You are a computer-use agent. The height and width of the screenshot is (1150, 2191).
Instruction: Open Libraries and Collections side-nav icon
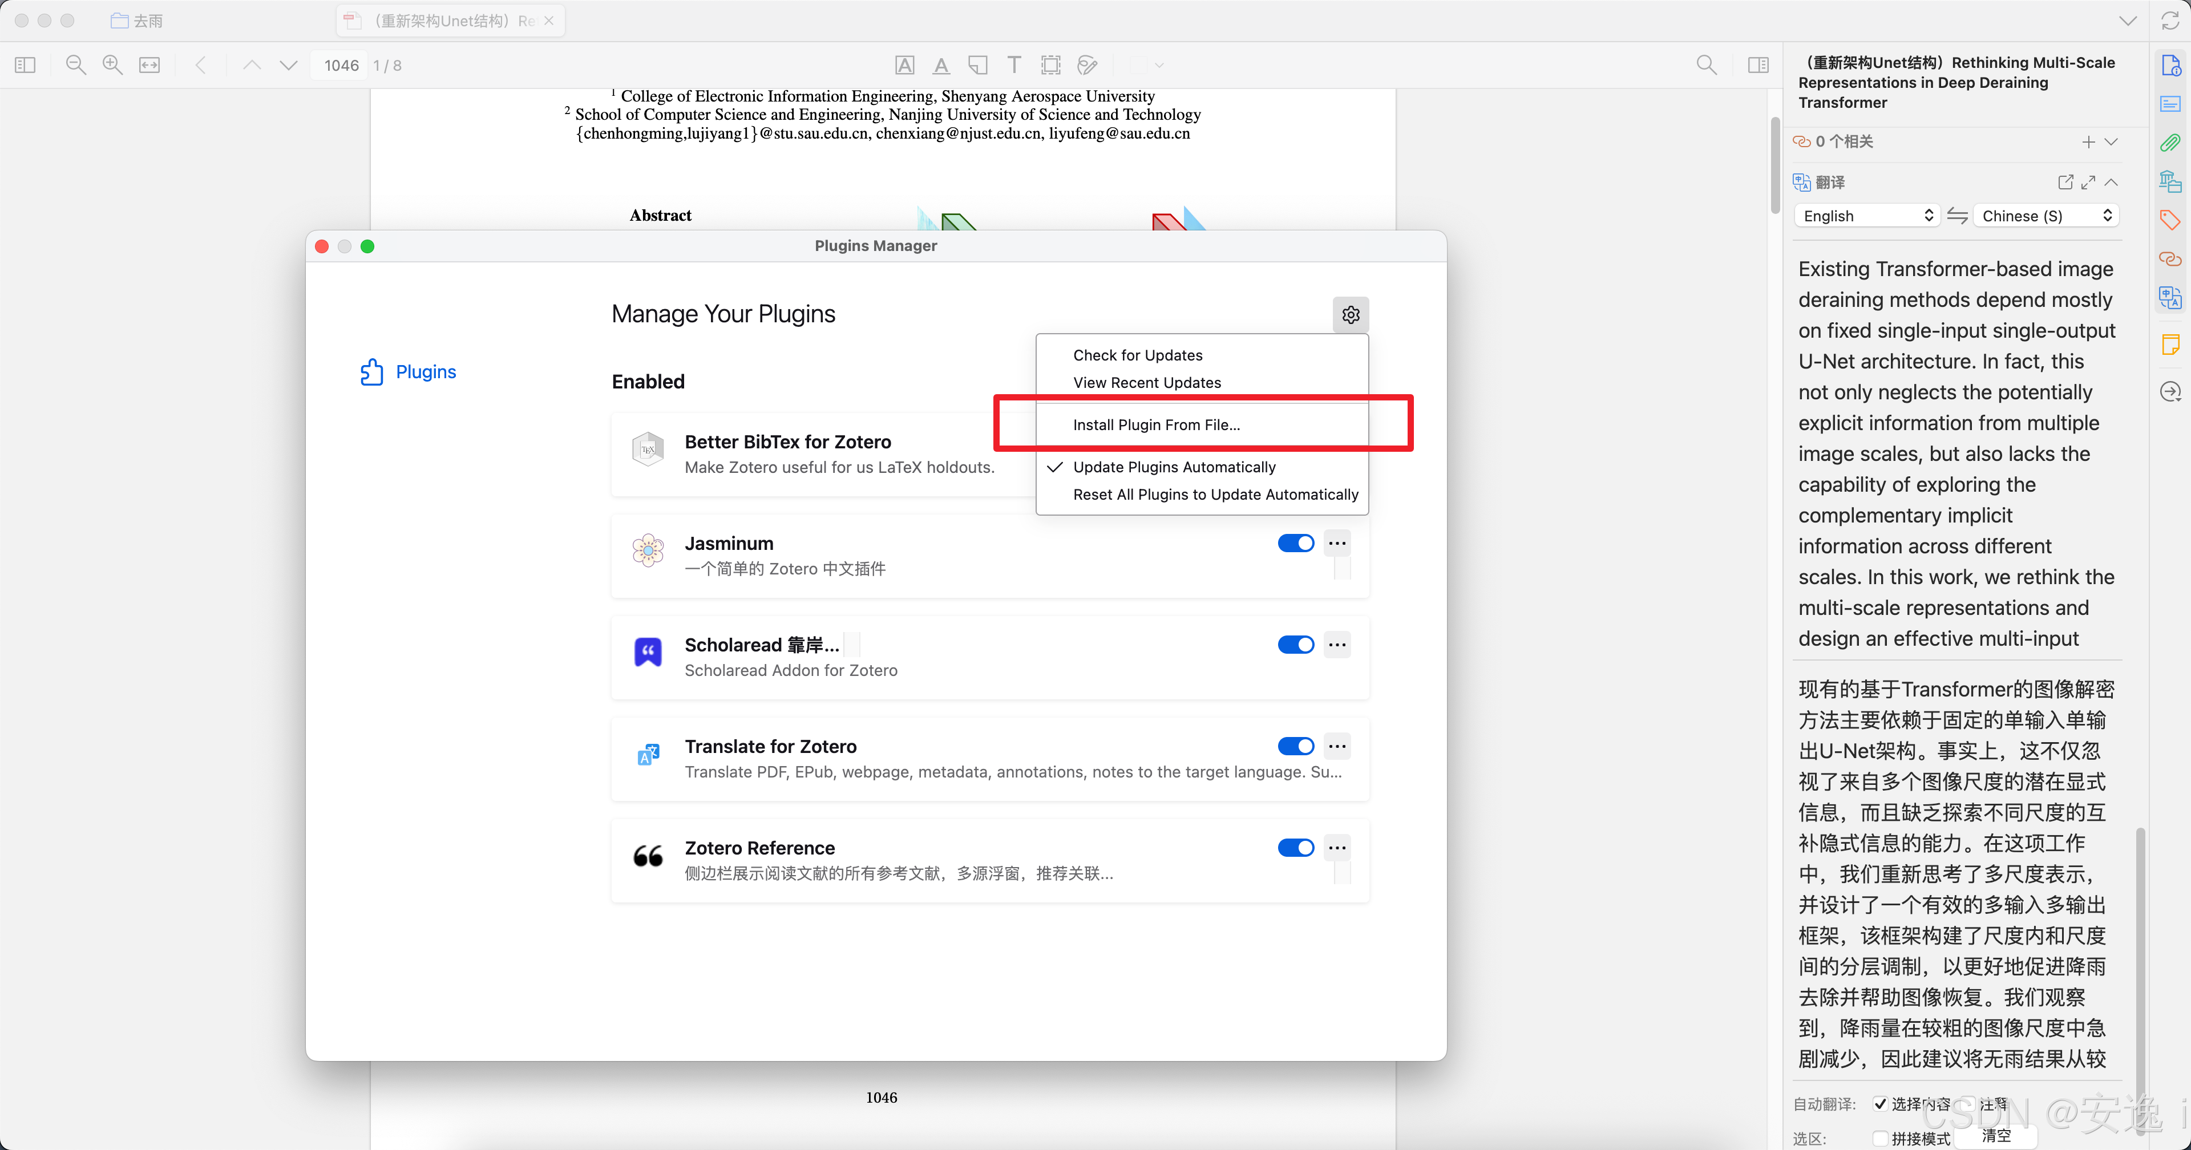pos(2170,181)
